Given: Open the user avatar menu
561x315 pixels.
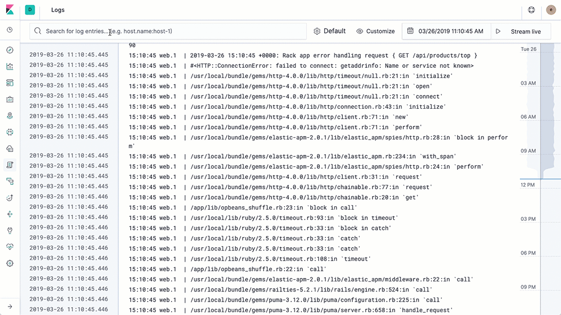Looking at the screenshot, I should (x=550, y=10).
